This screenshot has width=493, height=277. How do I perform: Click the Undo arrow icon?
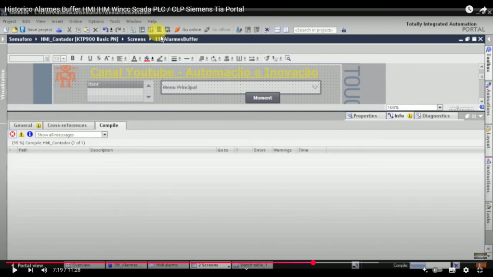coord(105,30)
